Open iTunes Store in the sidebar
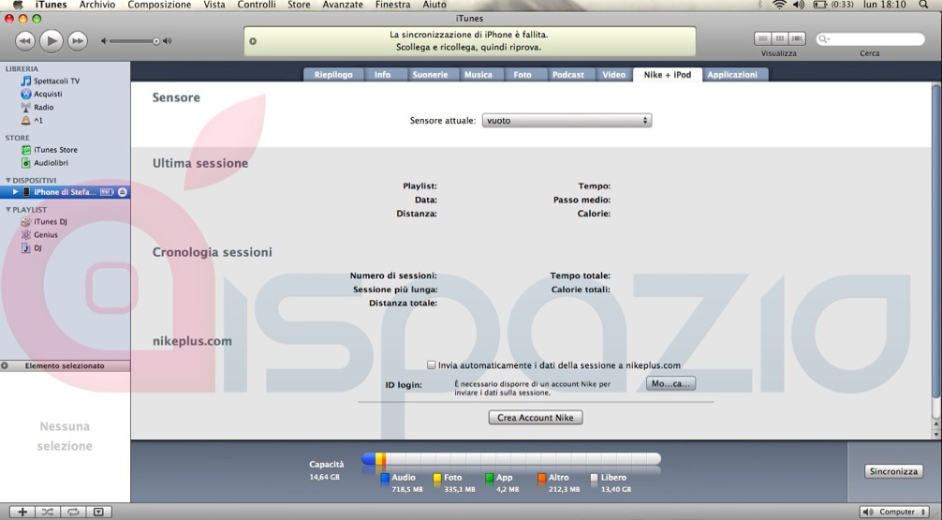The image size is (942, 520). pos(55,150)
